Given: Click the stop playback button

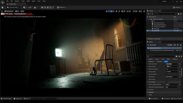Looking at the screenshot, I should click(x=48, y=7).
